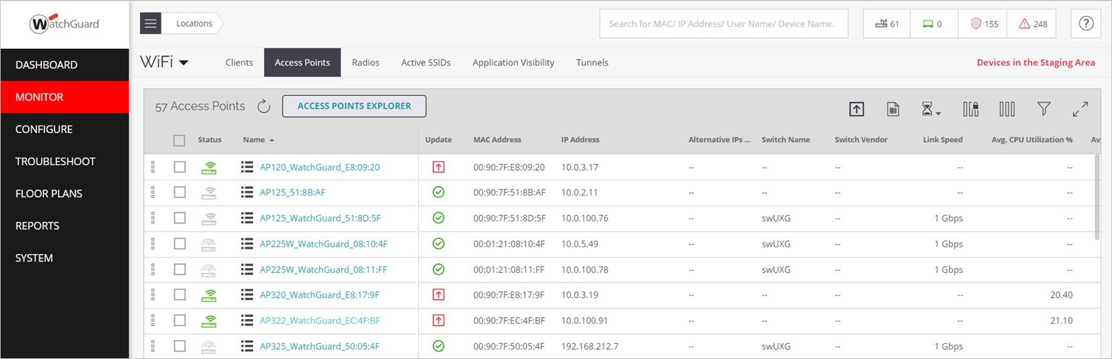Viewport: 1112px width, 359px height.
Task: Click the alerts warning count 248
Action: point(1032,23)
